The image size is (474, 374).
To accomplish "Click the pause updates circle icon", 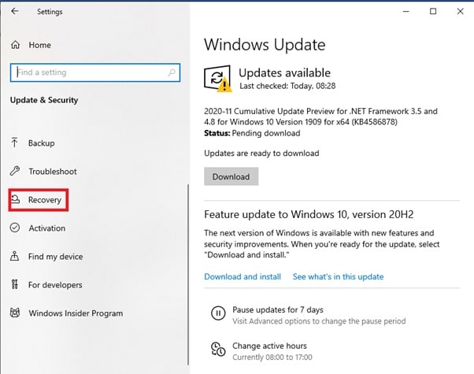I will (218, 313).
